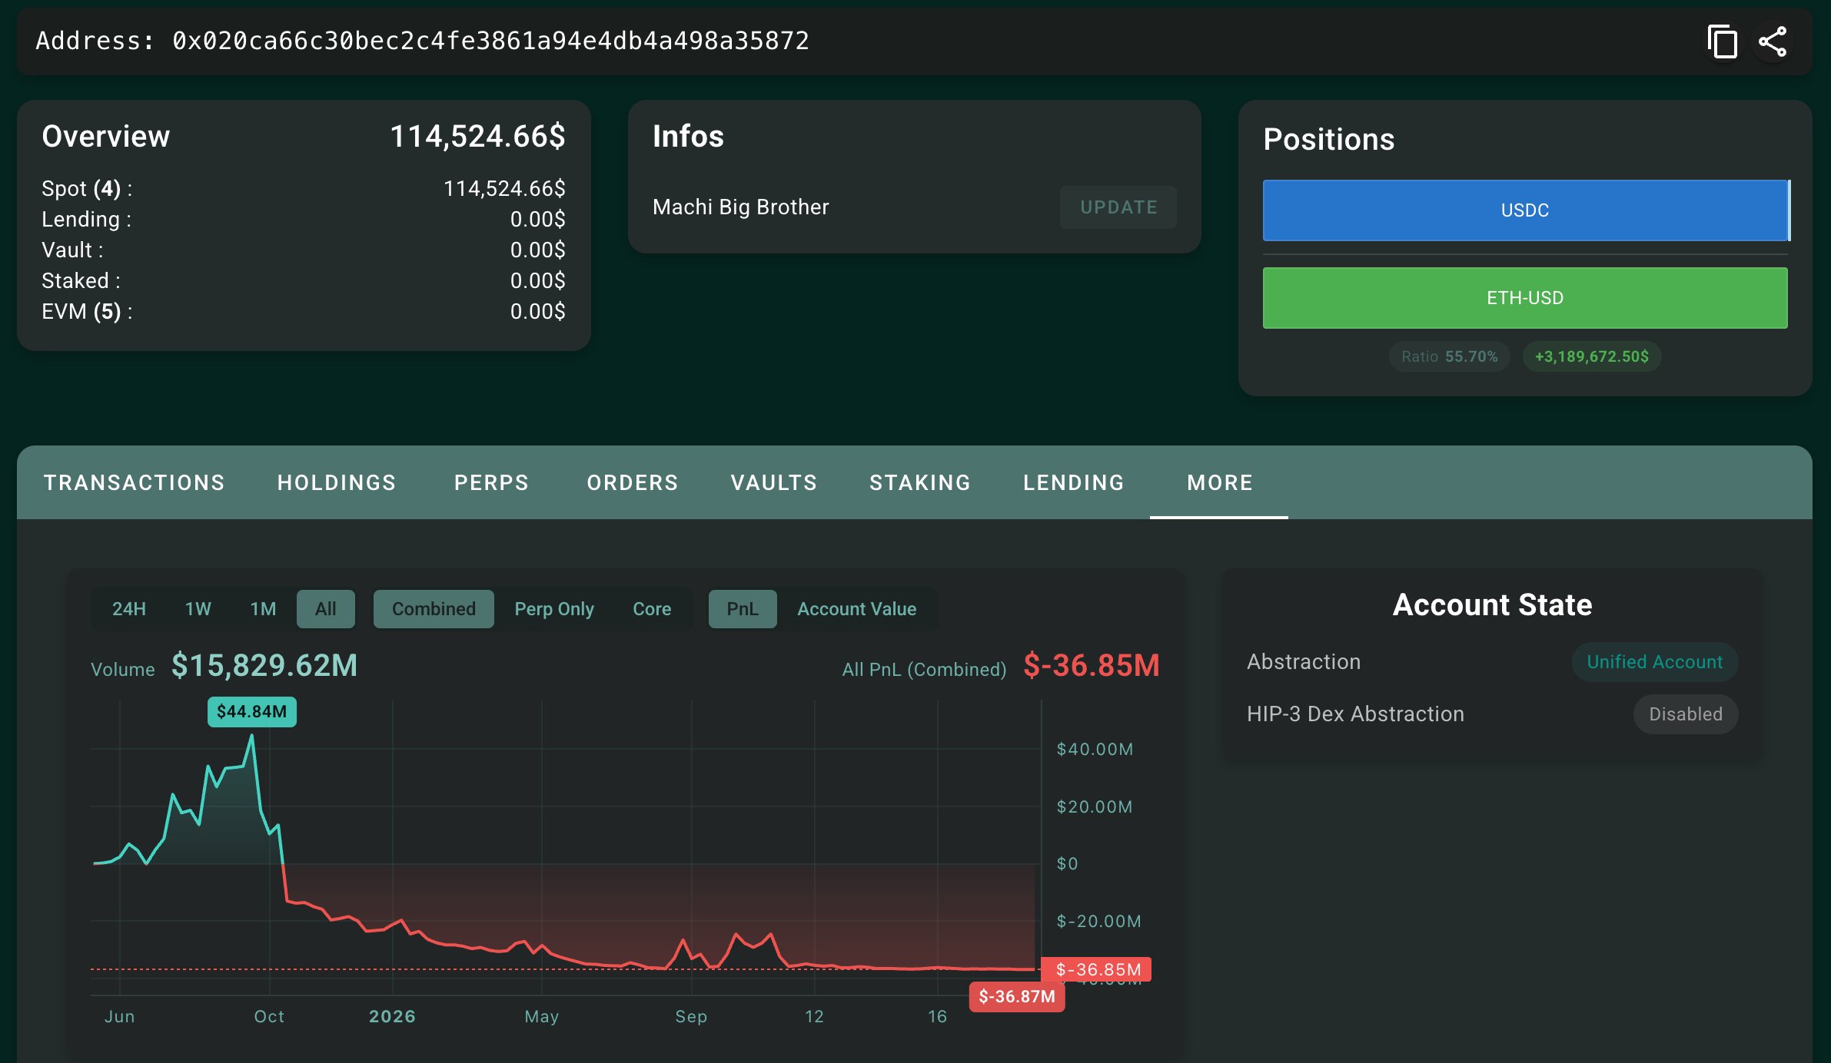
Task: Set chart range to 1M
Action: 264,609
